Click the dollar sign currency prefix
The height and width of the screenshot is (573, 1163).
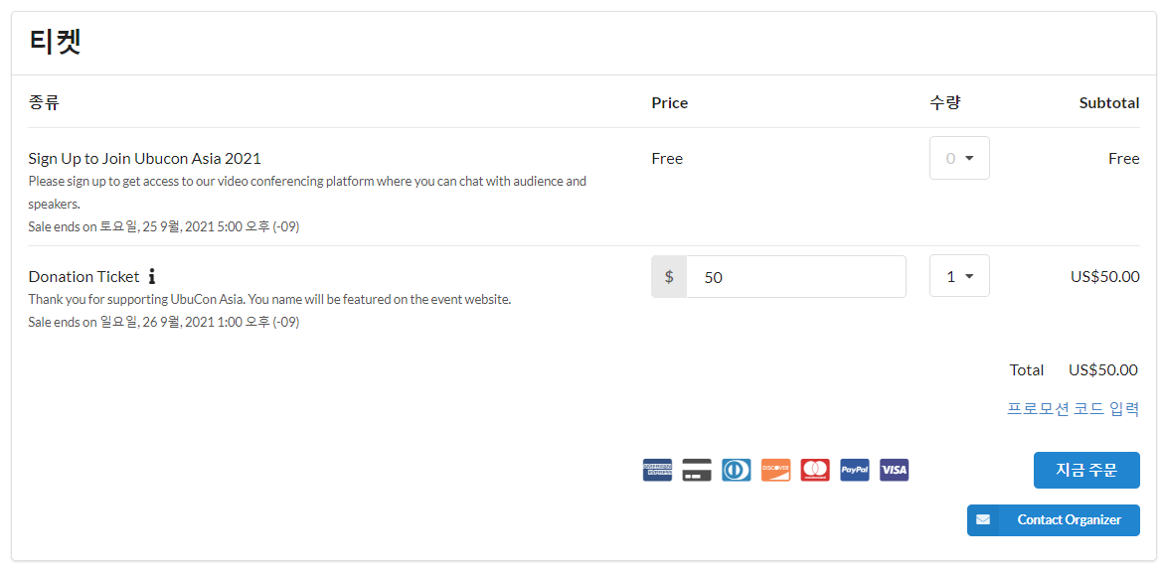click(669, 276)
